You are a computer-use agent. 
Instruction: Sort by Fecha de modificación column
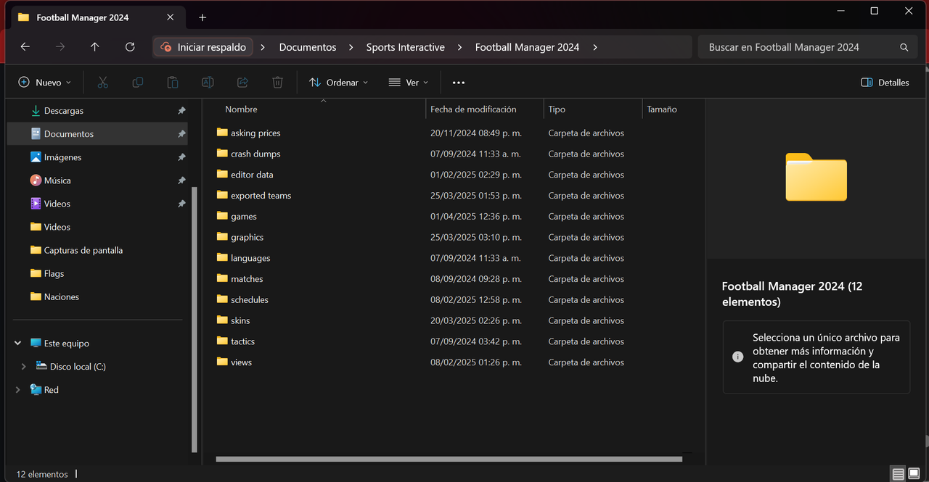473,109
